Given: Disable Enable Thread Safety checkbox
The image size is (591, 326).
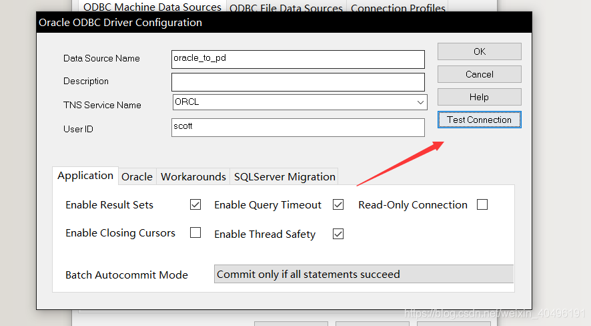Looking at the screenshot, I should pos(338,234).
